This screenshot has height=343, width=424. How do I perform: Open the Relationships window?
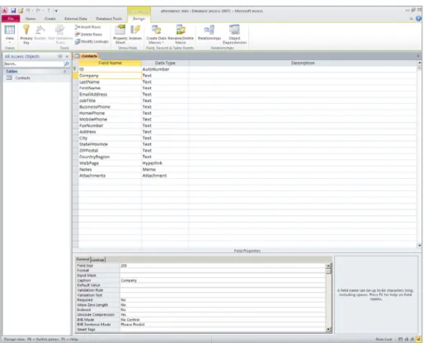coord(210,32)
